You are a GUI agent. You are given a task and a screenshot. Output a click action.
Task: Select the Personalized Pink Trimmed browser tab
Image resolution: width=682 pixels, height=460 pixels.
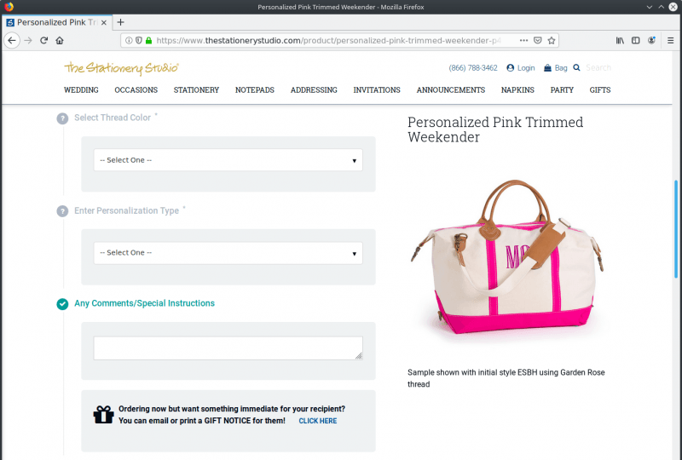pos(56,23)
